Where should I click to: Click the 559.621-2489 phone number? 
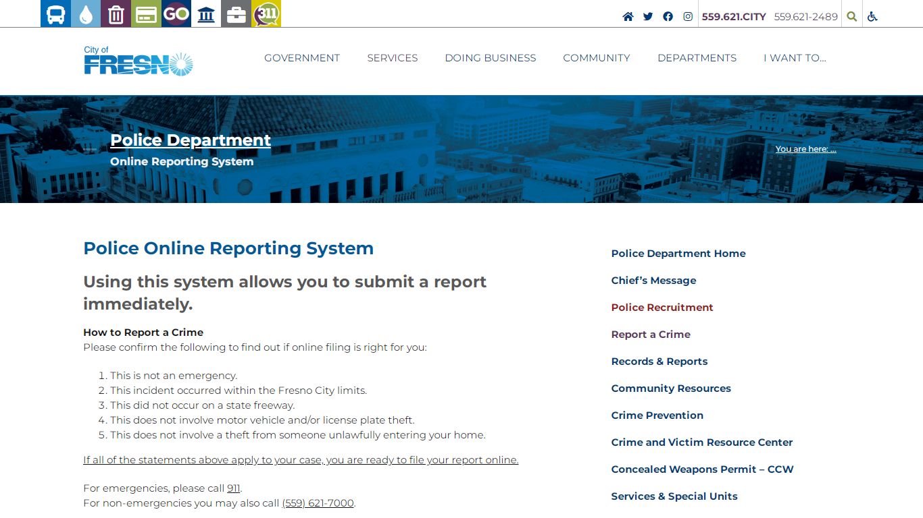click(x=806, y=17)
